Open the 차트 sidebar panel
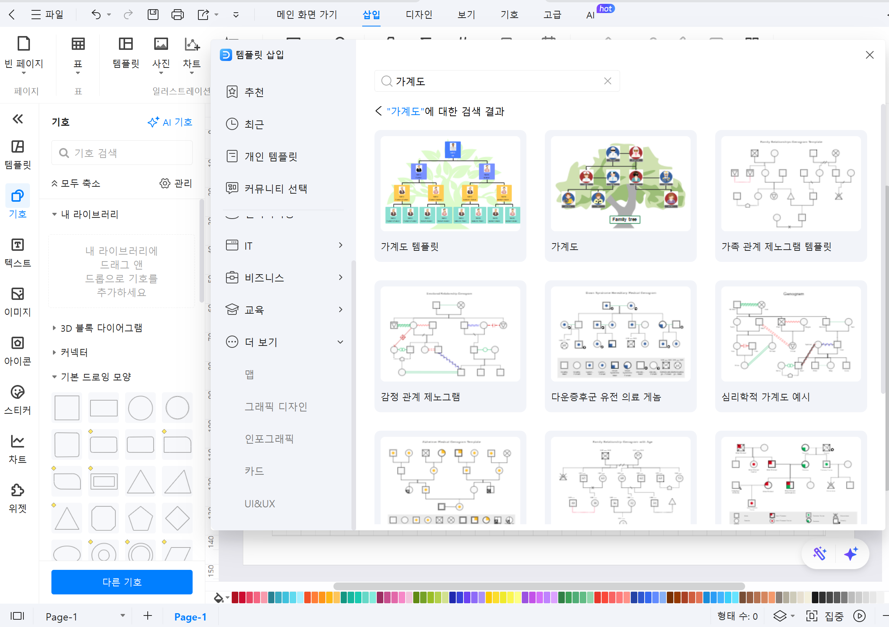 (x=18, y=450)
